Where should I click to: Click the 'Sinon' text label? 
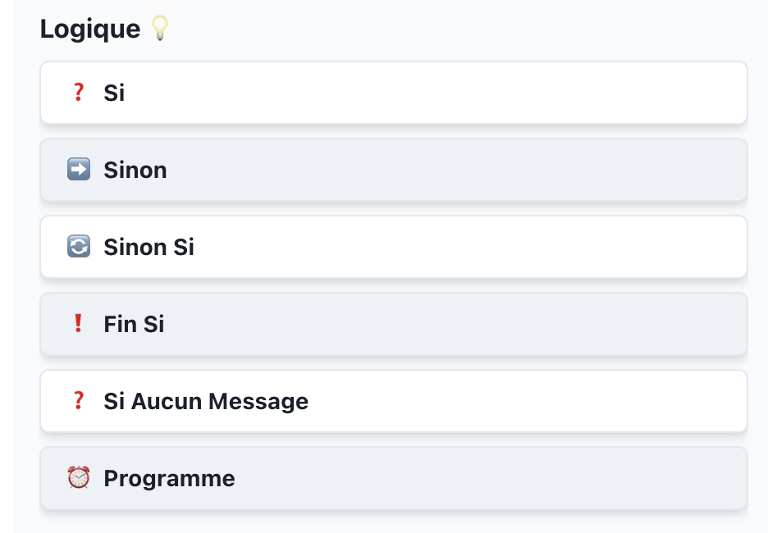135,170
